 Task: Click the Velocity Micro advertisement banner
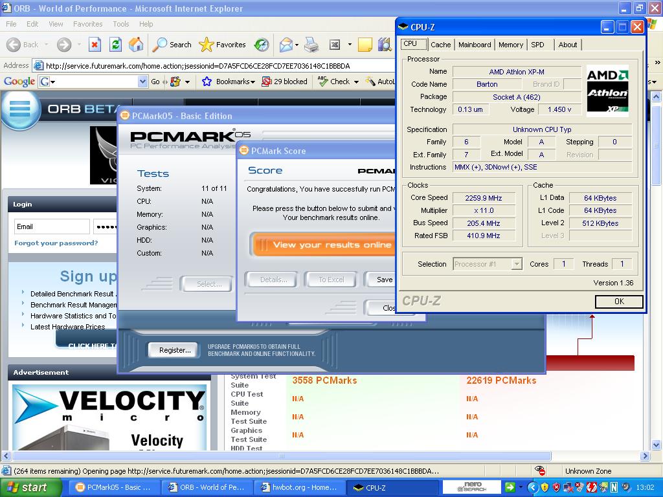pos(109,417)
